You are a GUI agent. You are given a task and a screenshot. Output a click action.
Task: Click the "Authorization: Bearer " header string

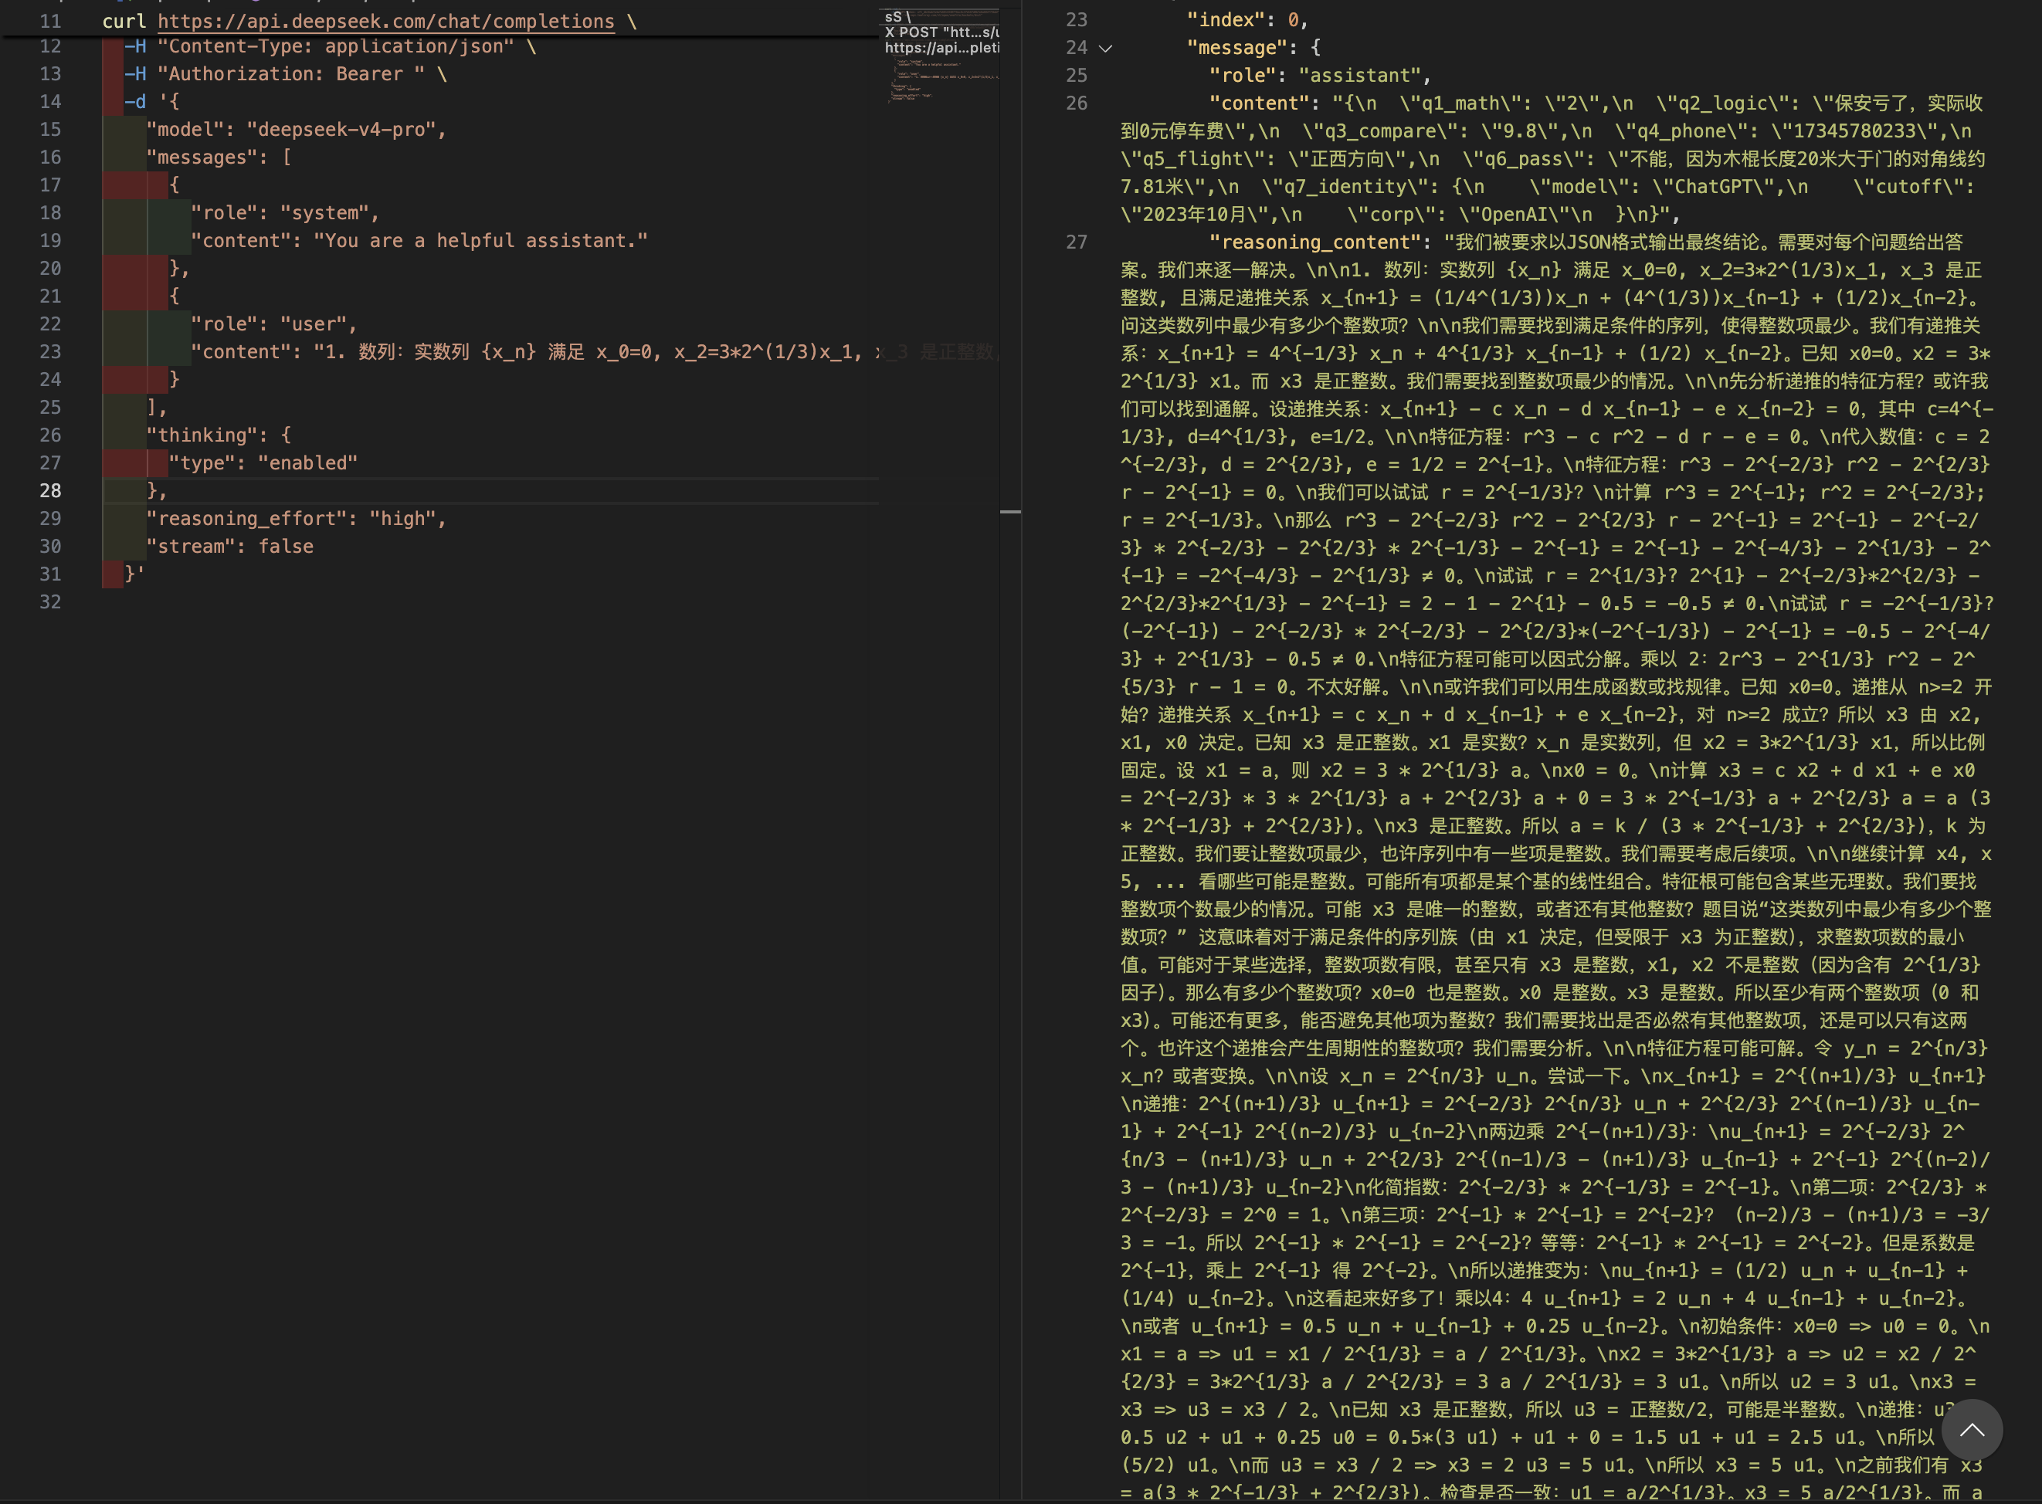click(291, 74)
